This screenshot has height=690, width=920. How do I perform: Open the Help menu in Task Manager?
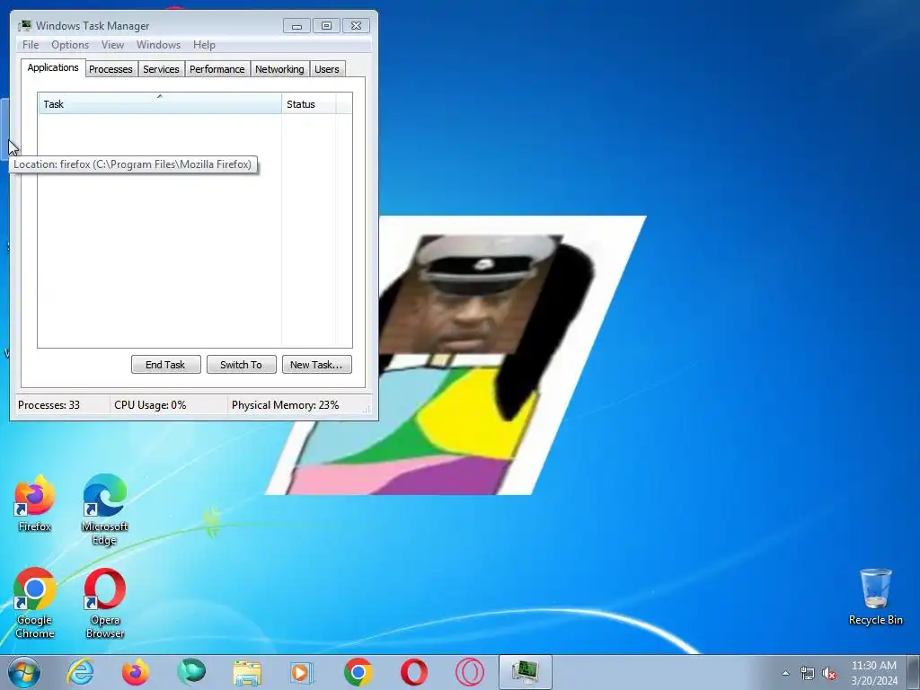coord(204,45)
